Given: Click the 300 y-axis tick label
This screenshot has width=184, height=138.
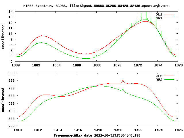Looking at the screenshot, I should 11,119.
